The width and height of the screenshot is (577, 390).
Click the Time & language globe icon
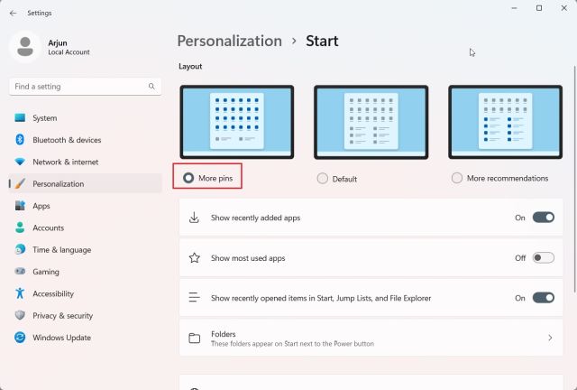click(20, 249)
